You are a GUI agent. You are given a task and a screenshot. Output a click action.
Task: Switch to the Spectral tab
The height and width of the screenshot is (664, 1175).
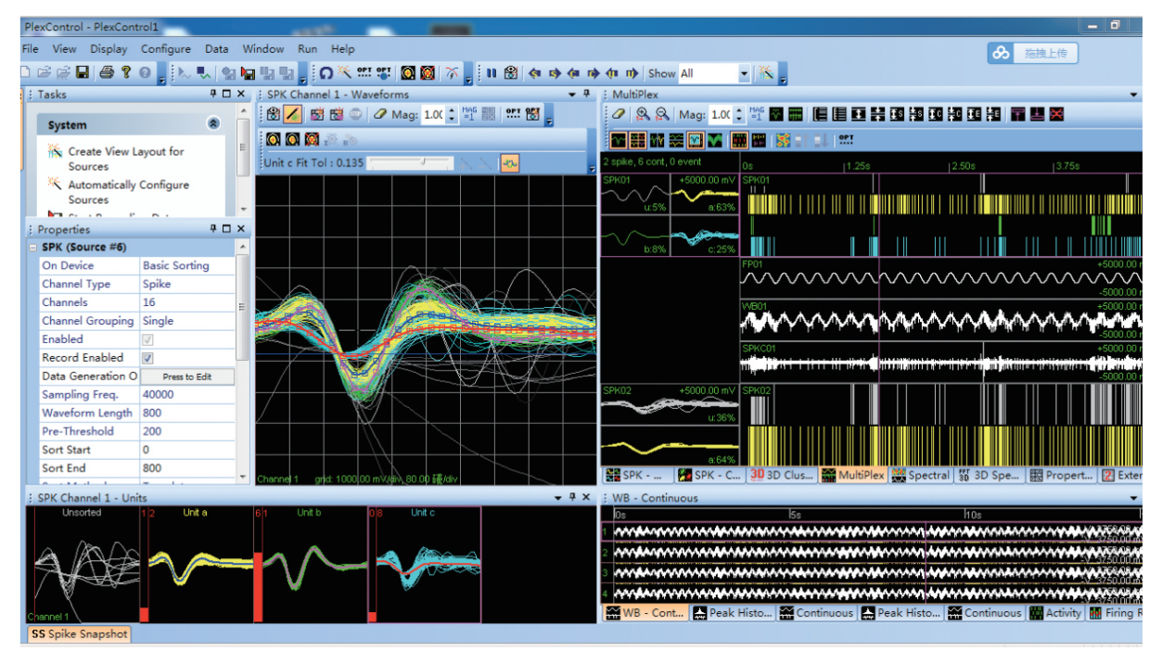(x=920, y=475)
